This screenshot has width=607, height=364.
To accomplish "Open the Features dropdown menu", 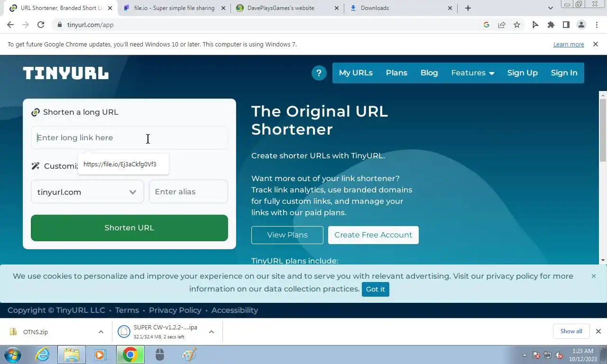I will (473, 73).
